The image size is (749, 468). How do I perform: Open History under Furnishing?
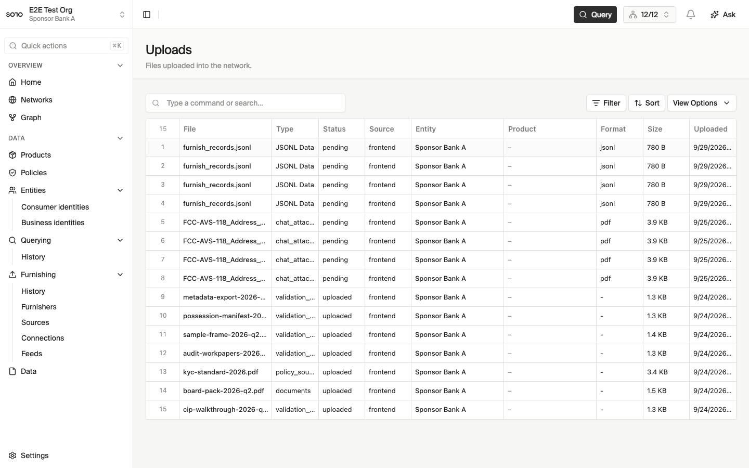coord(33,291)
